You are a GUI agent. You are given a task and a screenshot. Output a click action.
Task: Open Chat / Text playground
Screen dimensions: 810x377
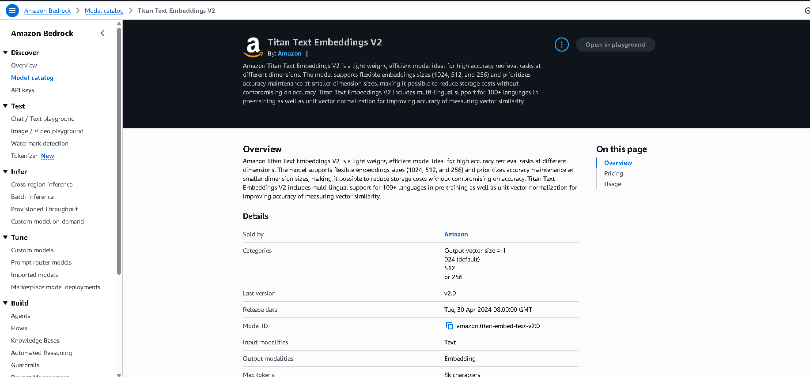(x=43, y=119)
